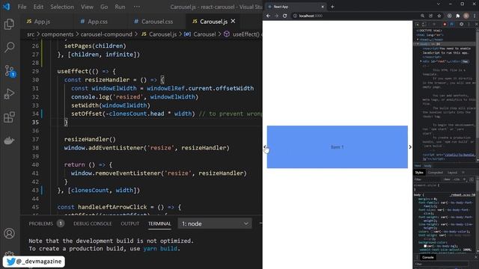479x269 pixels.
Task: Switch to Layout tab in DevTools
Action: (x=452, y=173)
